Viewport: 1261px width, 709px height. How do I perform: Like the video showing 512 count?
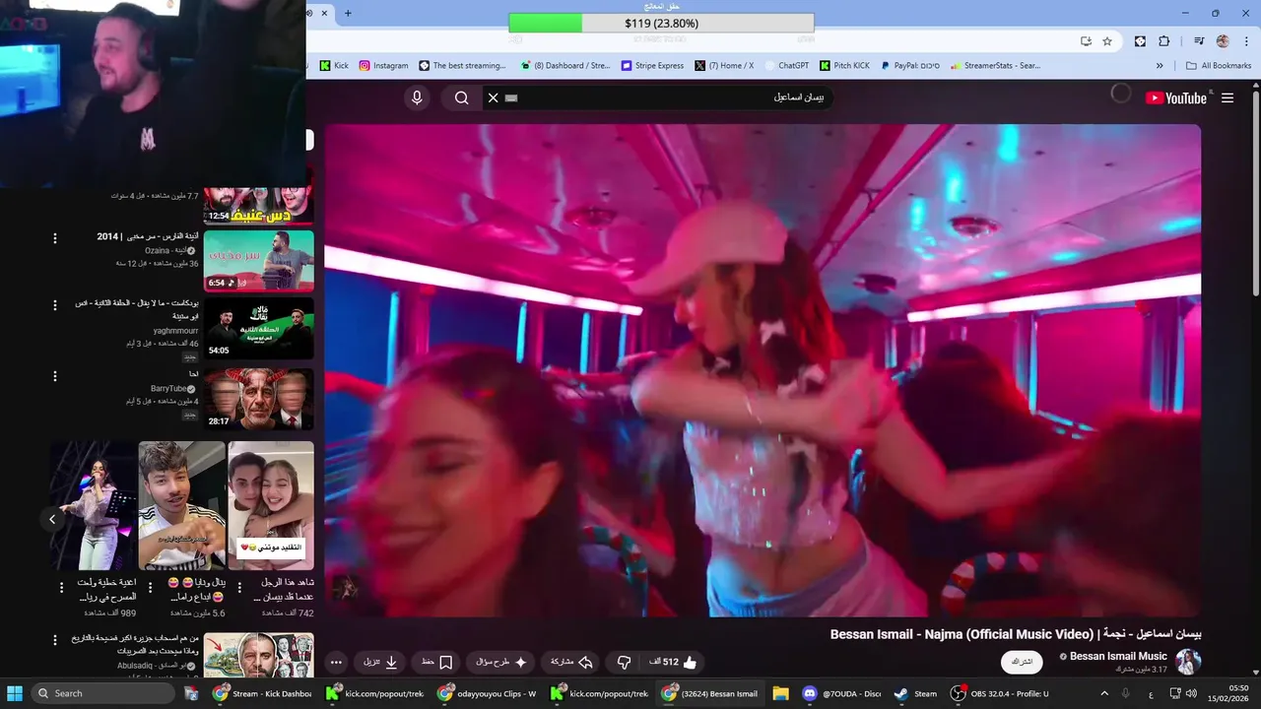pos(673,662)
